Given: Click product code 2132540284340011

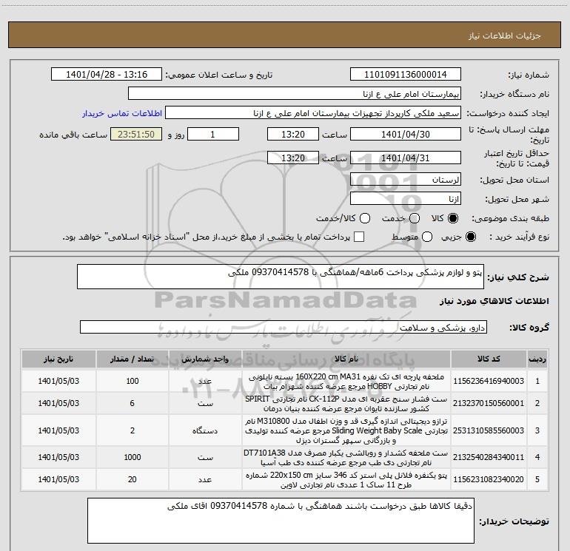Looking at the screenshot, I should point(489,457).
